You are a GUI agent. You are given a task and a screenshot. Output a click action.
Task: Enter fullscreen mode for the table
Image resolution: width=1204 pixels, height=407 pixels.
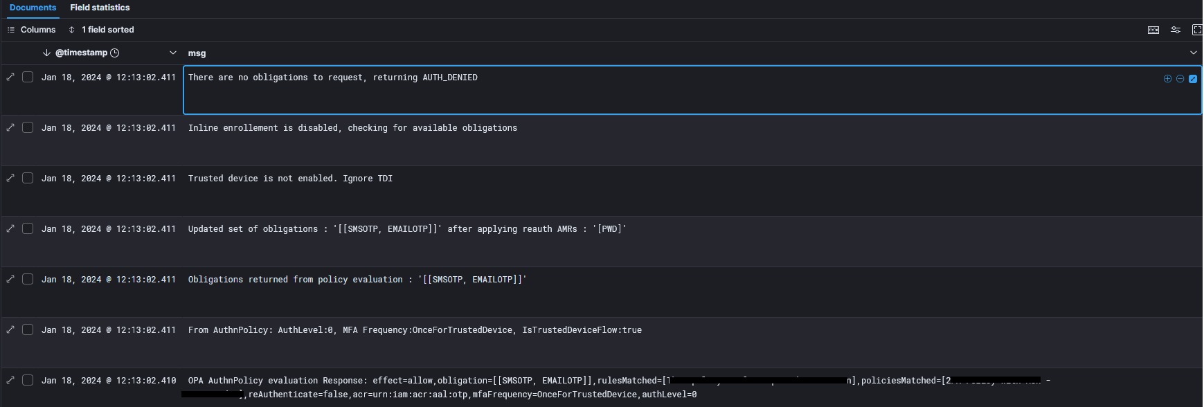click(1197, 30)
